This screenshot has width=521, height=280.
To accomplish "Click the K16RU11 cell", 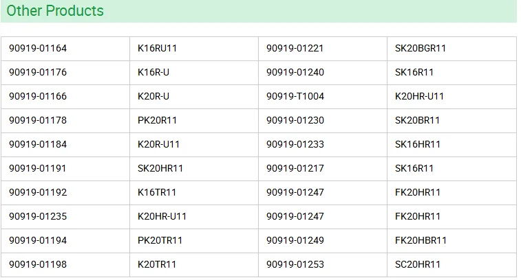I will 158,49.
